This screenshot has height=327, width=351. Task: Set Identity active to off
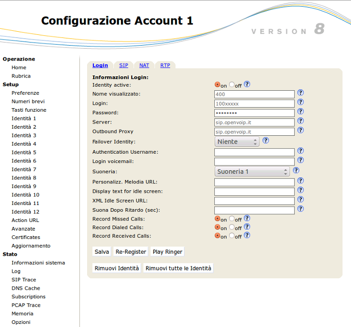coord(232,85)
